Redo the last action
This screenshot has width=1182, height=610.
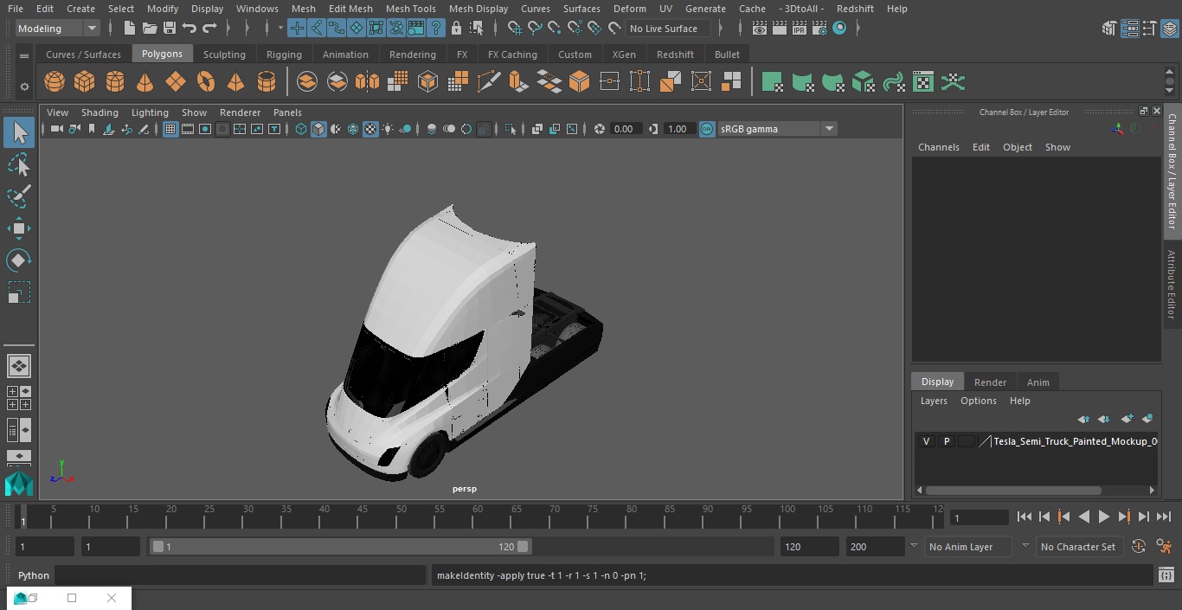[x=209, y=29]
